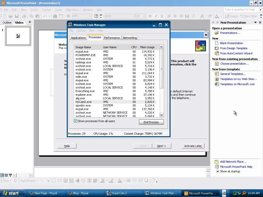263x197 pixels.
Task: Click the Show/Hide Grid icon
Action: point(68,16)
